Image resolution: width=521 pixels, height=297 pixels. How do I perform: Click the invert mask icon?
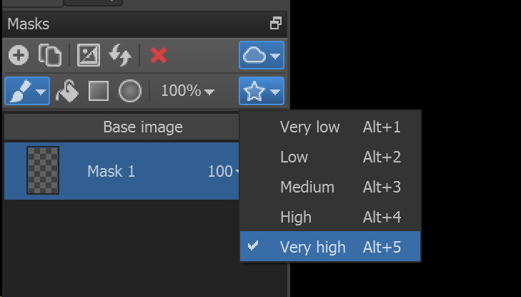tap(89, 55)
